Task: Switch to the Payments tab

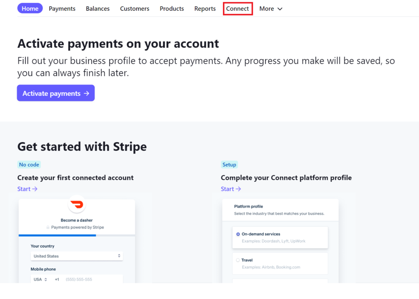Action: coord(62,8)
